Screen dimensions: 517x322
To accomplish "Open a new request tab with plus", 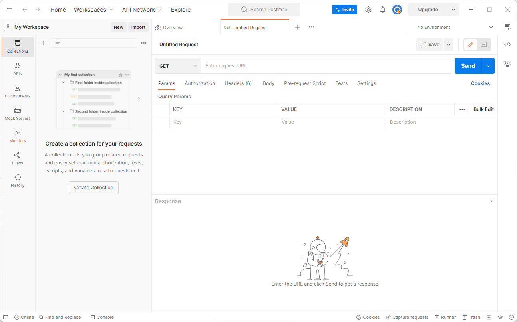I will pyautogui.click(x=297, y=27).
